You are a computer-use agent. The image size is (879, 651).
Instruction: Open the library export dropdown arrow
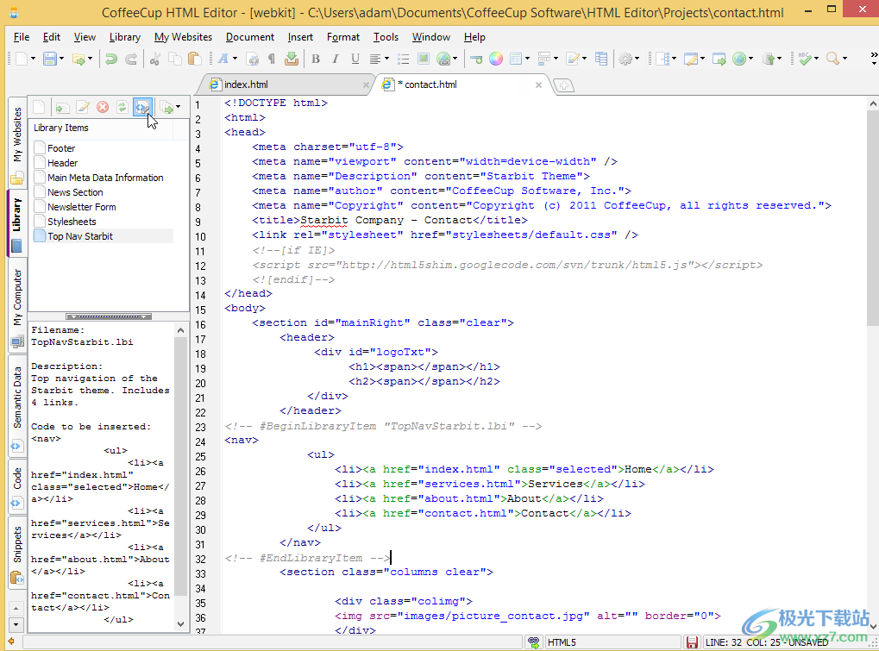(x=178, y=107)
